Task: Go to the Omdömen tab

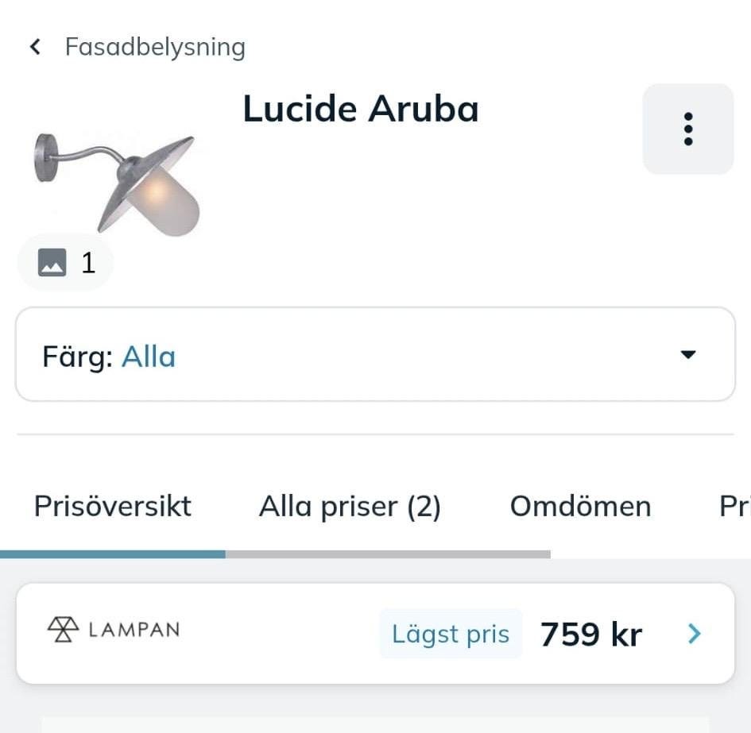Action: tap(580, 506)
